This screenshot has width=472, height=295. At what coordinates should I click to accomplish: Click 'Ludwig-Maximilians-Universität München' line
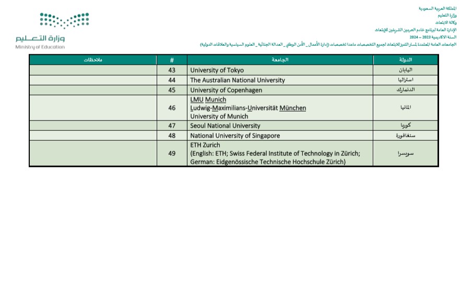pos(248,108)
